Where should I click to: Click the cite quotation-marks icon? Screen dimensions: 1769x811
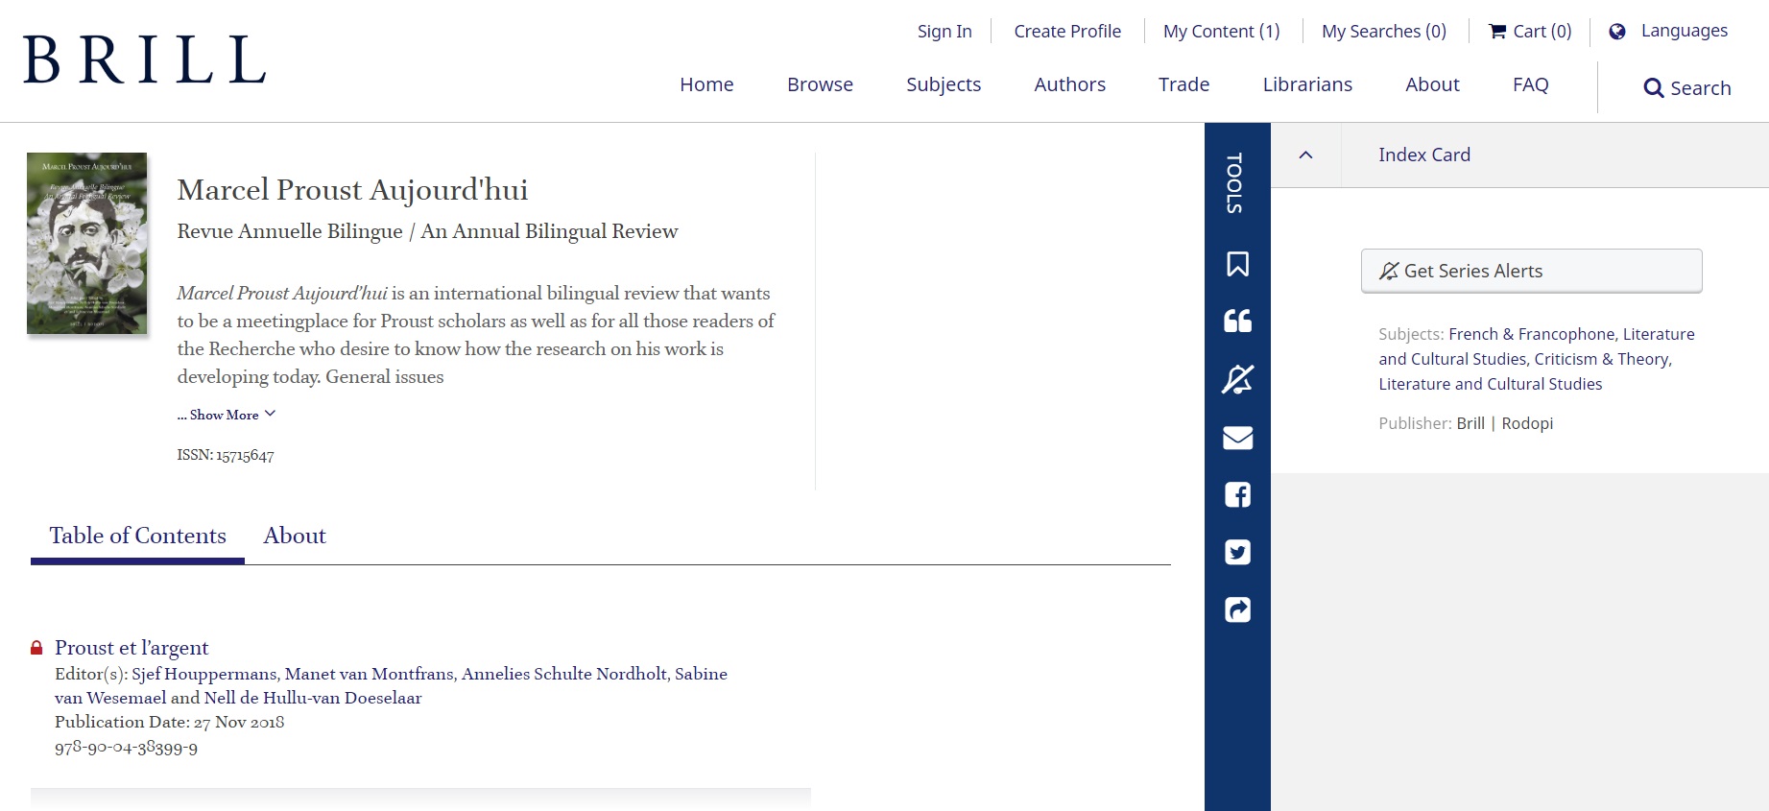[x=1237, y=321]
